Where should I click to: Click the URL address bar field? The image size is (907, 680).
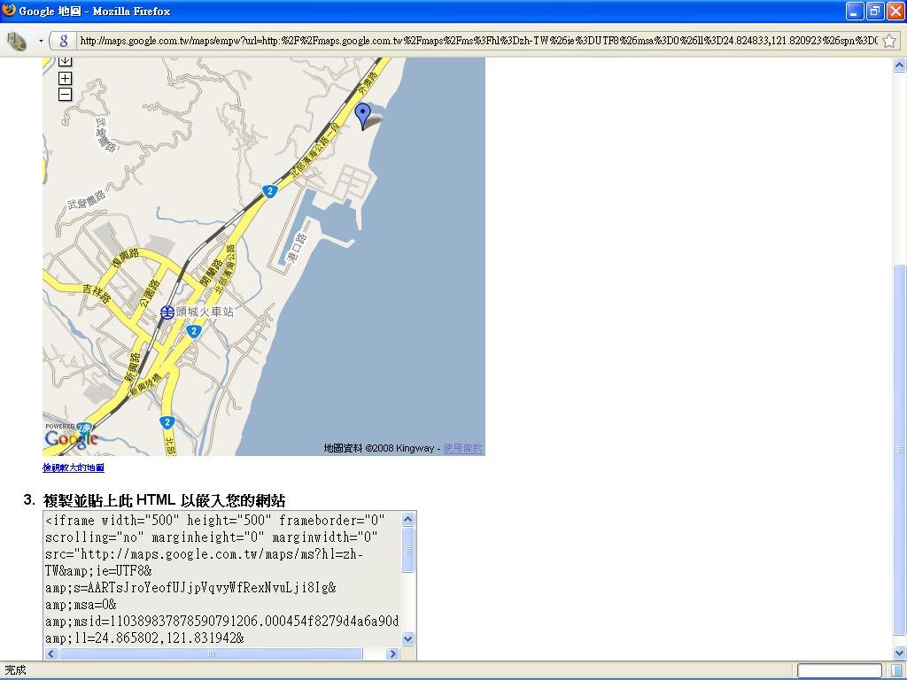pyautogui.click(x=477, y=41)
